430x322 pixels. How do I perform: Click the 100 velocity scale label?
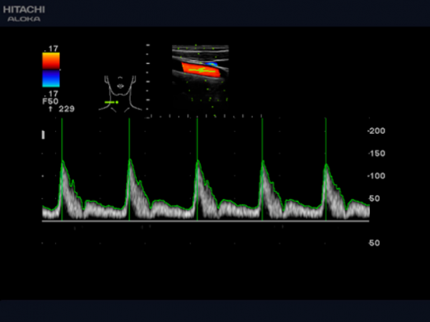(377, 176)
